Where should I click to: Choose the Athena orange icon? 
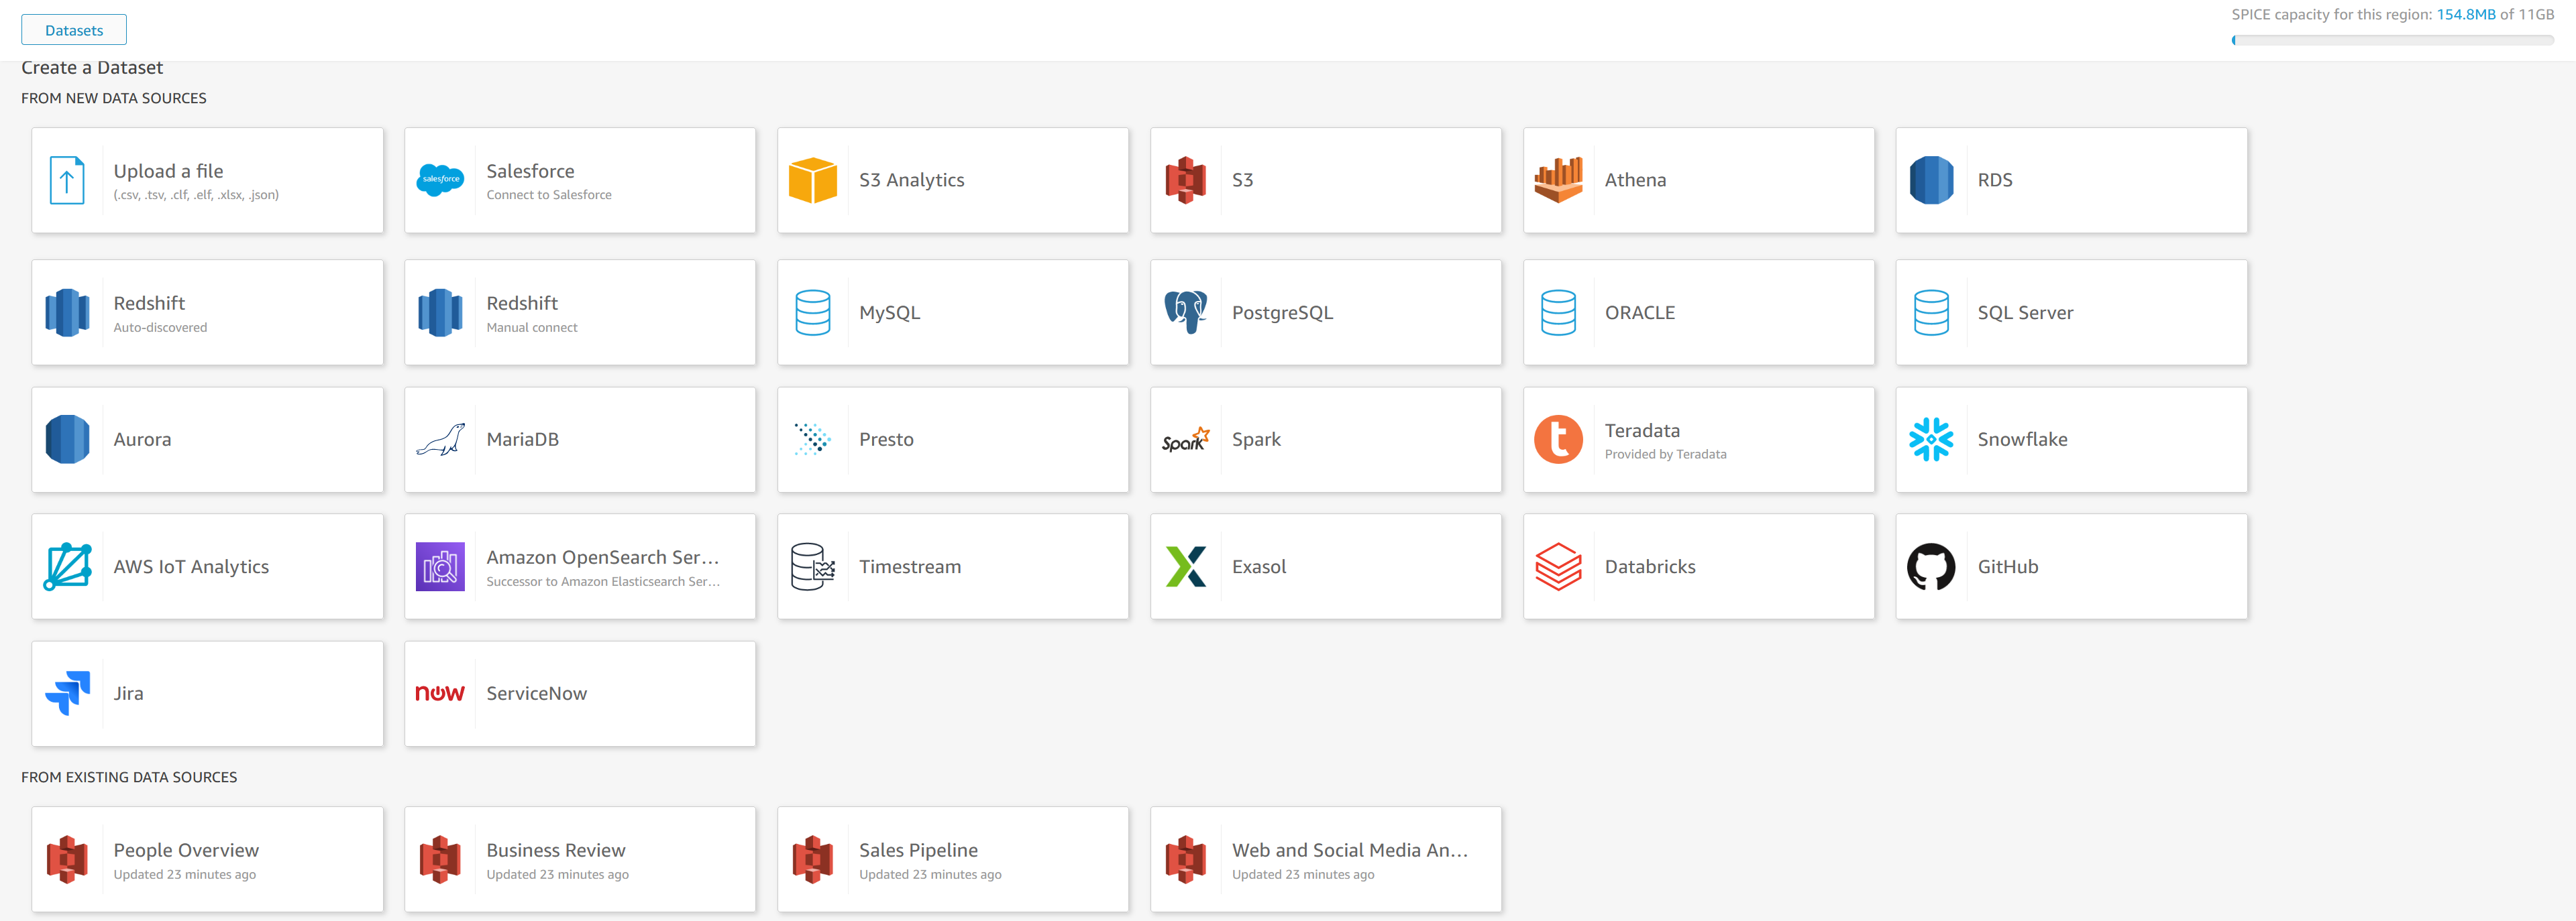click(1558, 180)
